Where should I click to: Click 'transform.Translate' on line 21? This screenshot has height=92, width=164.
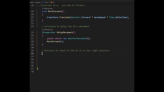pyautogui.click(x=59, y=17)
